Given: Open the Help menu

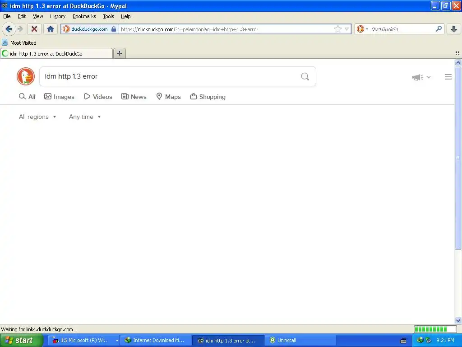Looking at the screenshot, I should 126,16.
